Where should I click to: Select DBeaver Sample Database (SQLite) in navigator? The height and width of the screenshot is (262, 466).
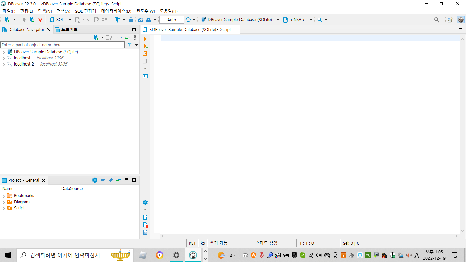(46, 52)
